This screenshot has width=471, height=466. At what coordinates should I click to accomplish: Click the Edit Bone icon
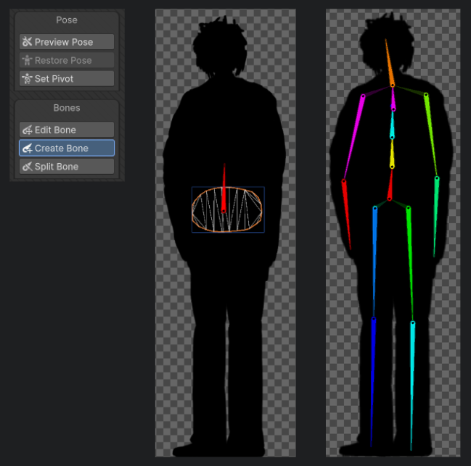[x=27, y=130]
